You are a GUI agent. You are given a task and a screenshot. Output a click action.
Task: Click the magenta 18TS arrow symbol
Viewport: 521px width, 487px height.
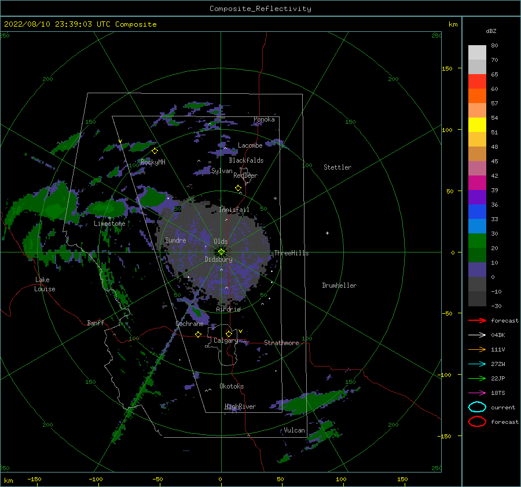[477, 393]
